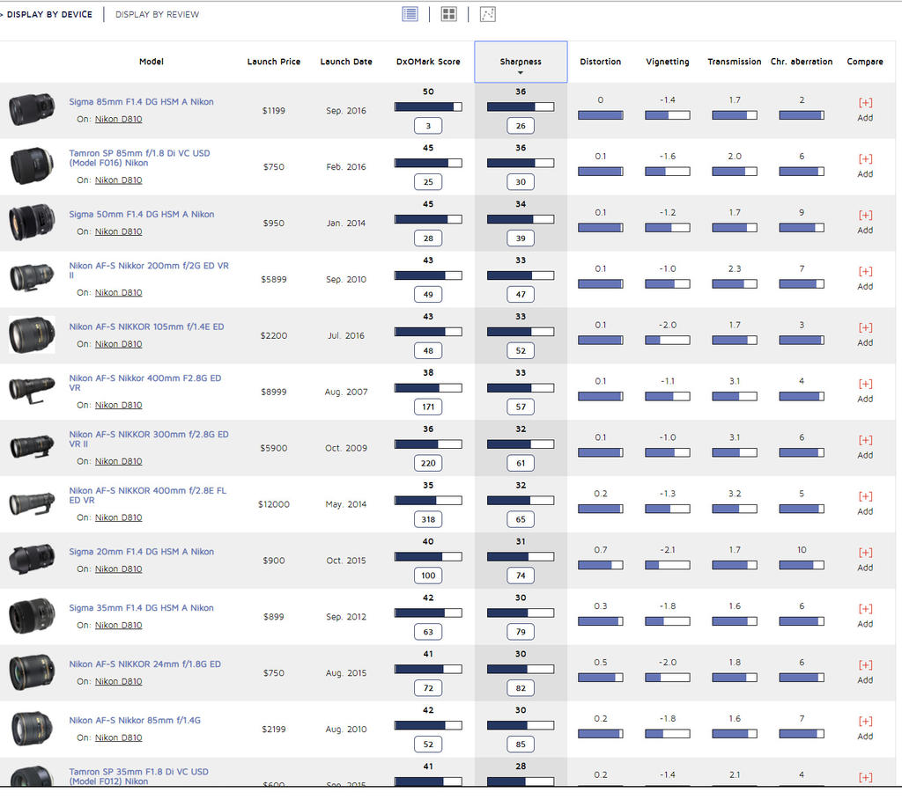
Task: Add Nikon 200mm f/2G to comparison
Action: click(x=865, y=278)
